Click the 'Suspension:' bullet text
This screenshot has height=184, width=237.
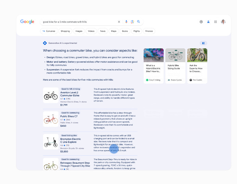tap(89, 71)
